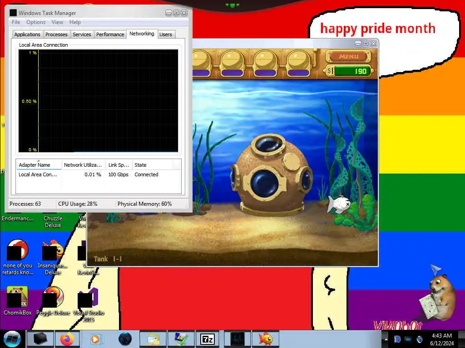Click the round blue tray icon
This screenshot has height=348, width=465.
coord(419,339)
